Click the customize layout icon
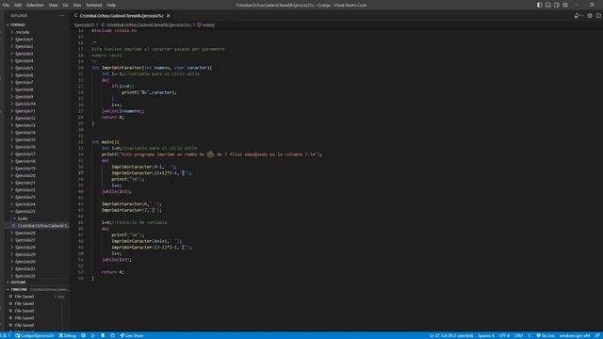Viewport: 603px width, 339px height. point(565,5)
